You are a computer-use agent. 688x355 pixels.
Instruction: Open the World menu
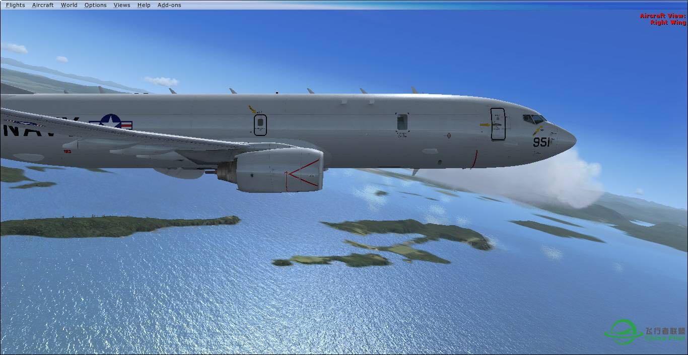69,5
